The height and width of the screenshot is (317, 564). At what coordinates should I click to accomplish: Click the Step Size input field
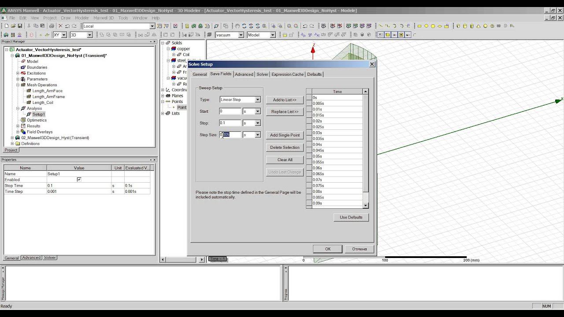pos(230,135)
